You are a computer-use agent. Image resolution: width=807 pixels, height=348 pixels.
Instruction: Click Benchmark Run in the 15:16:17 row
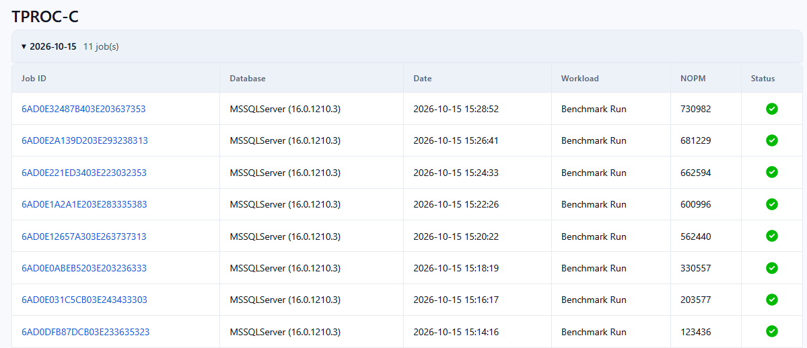(594, 300)
